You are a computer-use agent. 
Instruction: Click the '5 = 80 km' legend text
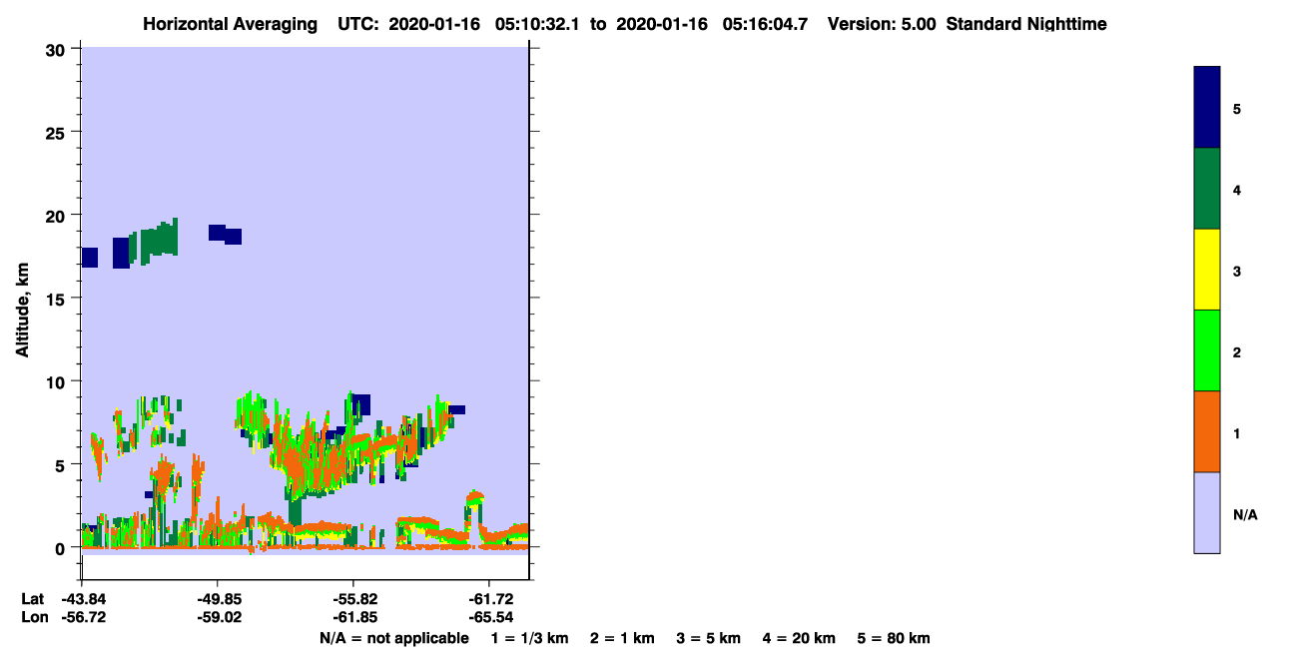pos(894,638)
